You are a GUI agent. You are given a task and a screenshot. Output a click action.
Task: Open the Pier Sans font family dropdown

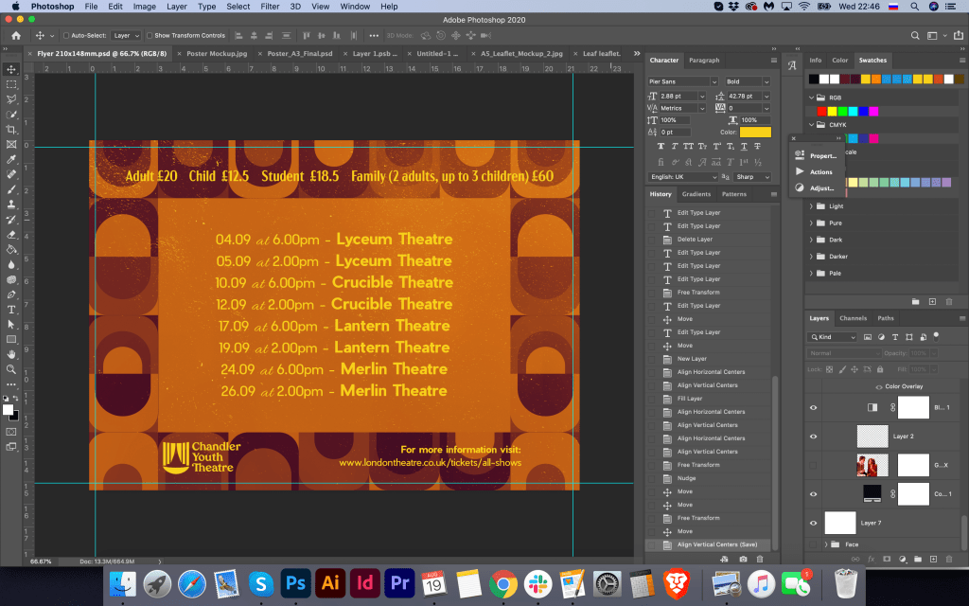click(682, 81)
